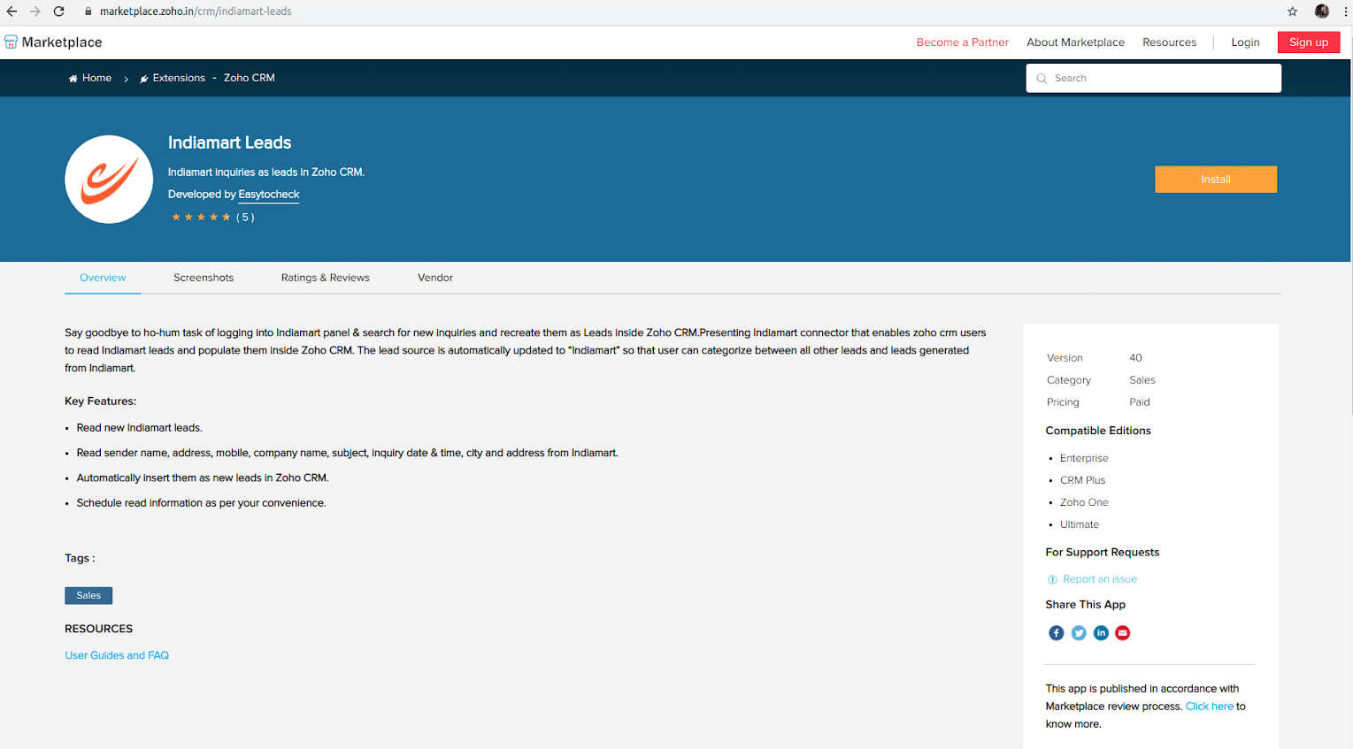Screen dimensions: 1353x749
Task: Open Zoho CRM breadcrumb link
Action: coord(250,78)
